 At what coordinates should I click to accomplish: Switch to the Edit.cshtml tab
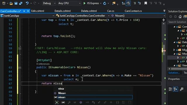pyautogui.click(x=38, y=11)
